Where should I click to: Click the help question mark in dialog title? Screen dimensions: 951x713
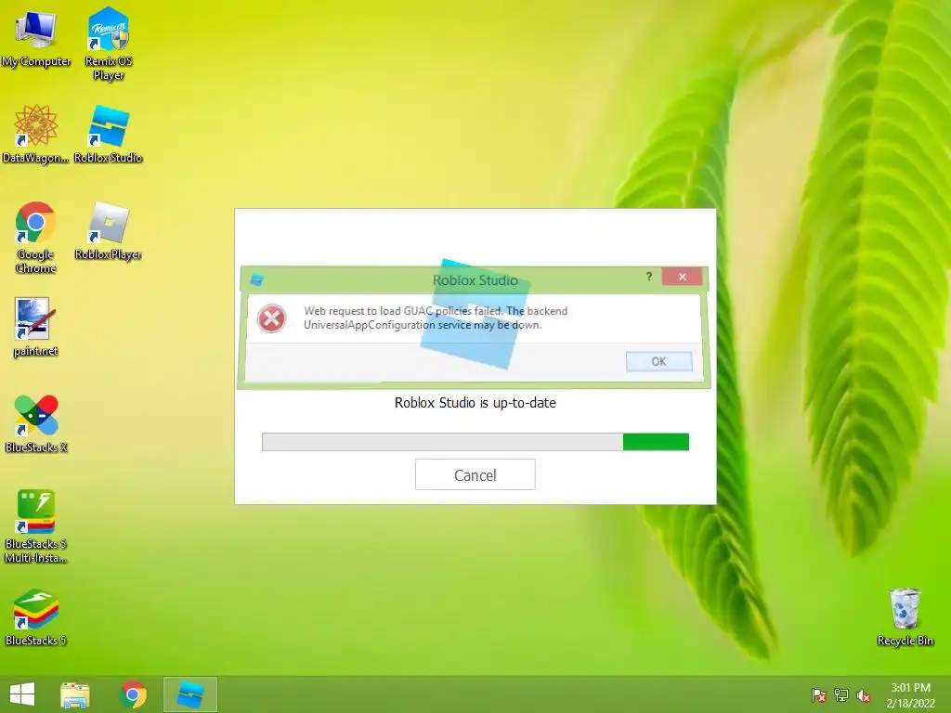[x=649, y=277]
